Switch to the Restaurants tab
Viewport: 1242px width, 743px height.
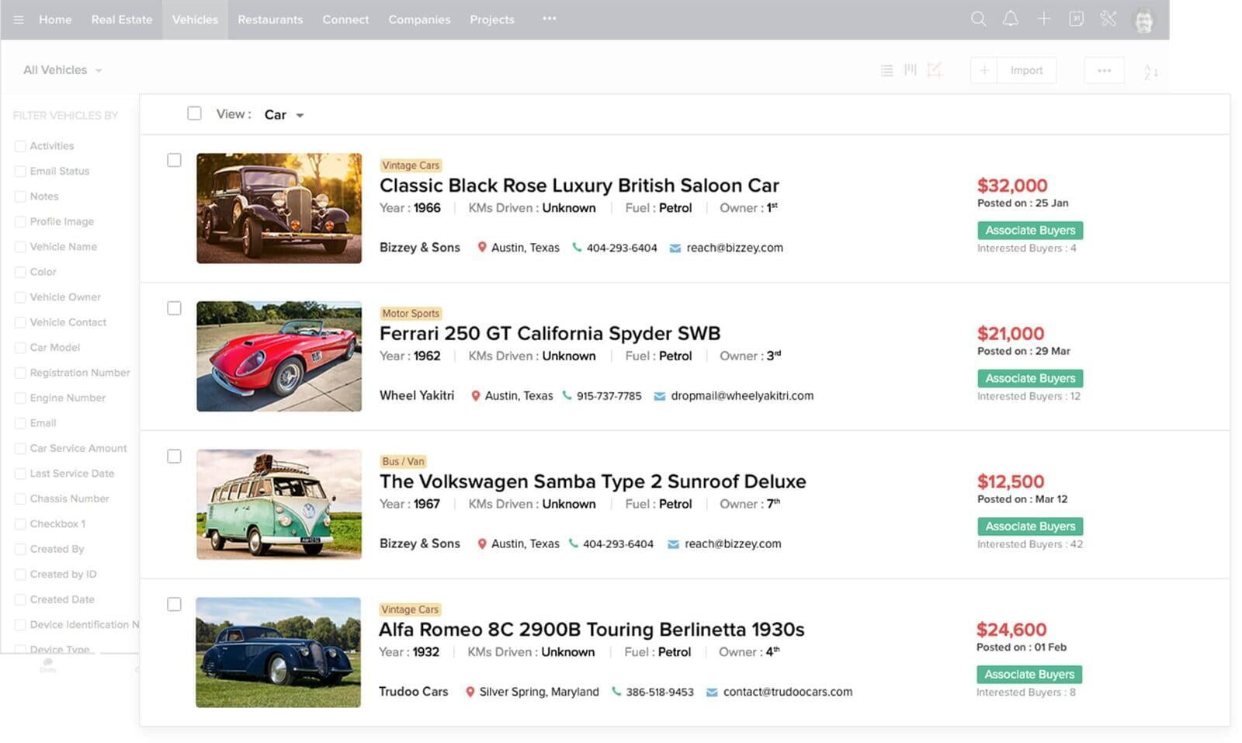click(x=270, y=19)
